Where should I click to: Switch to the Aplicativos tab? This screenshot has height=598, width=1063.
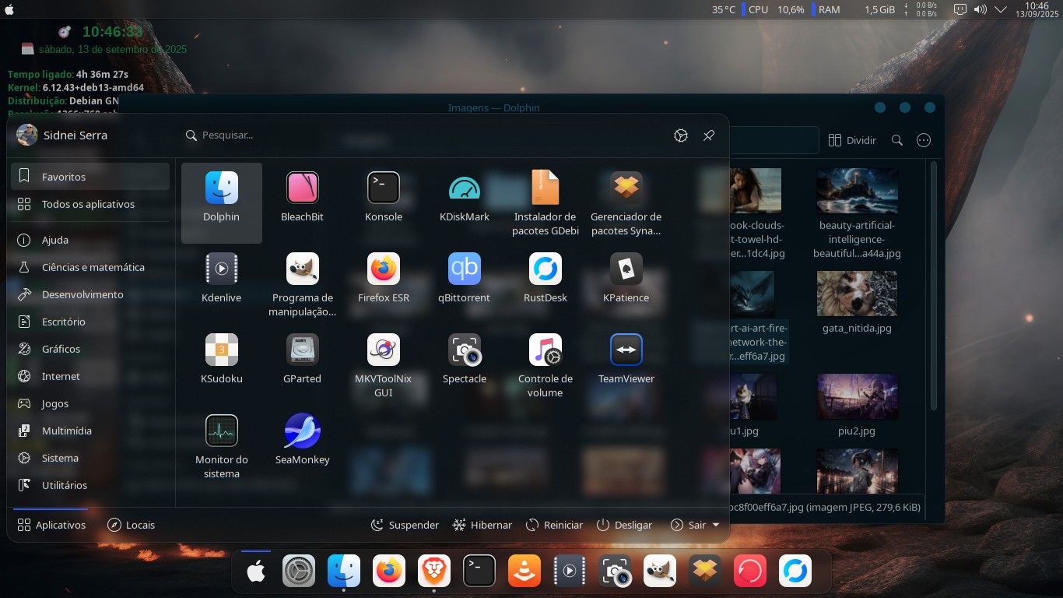[51, 525]
